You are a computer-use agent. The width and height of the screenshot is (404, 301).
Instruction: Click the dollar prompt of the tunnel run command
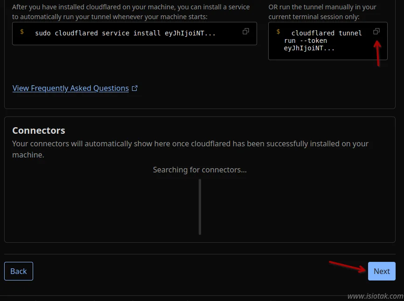point(278,32)
